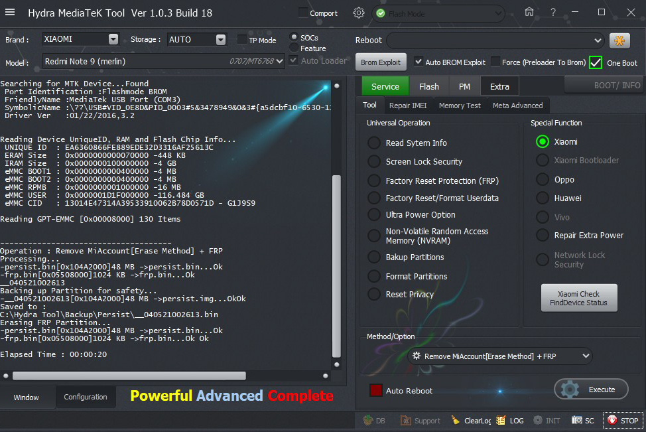
Task: Click the ClearLog broom icon
Action: 456,421
